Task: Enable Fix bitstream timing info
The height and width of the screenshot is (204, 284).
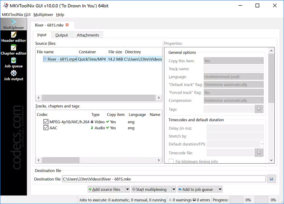Action: point(171,161)
